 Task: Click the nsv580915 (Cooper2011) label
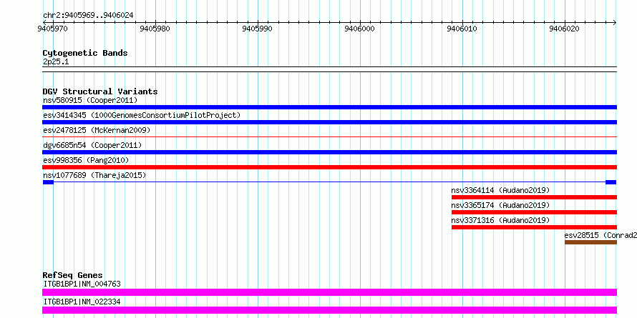(x=90, y=100)
